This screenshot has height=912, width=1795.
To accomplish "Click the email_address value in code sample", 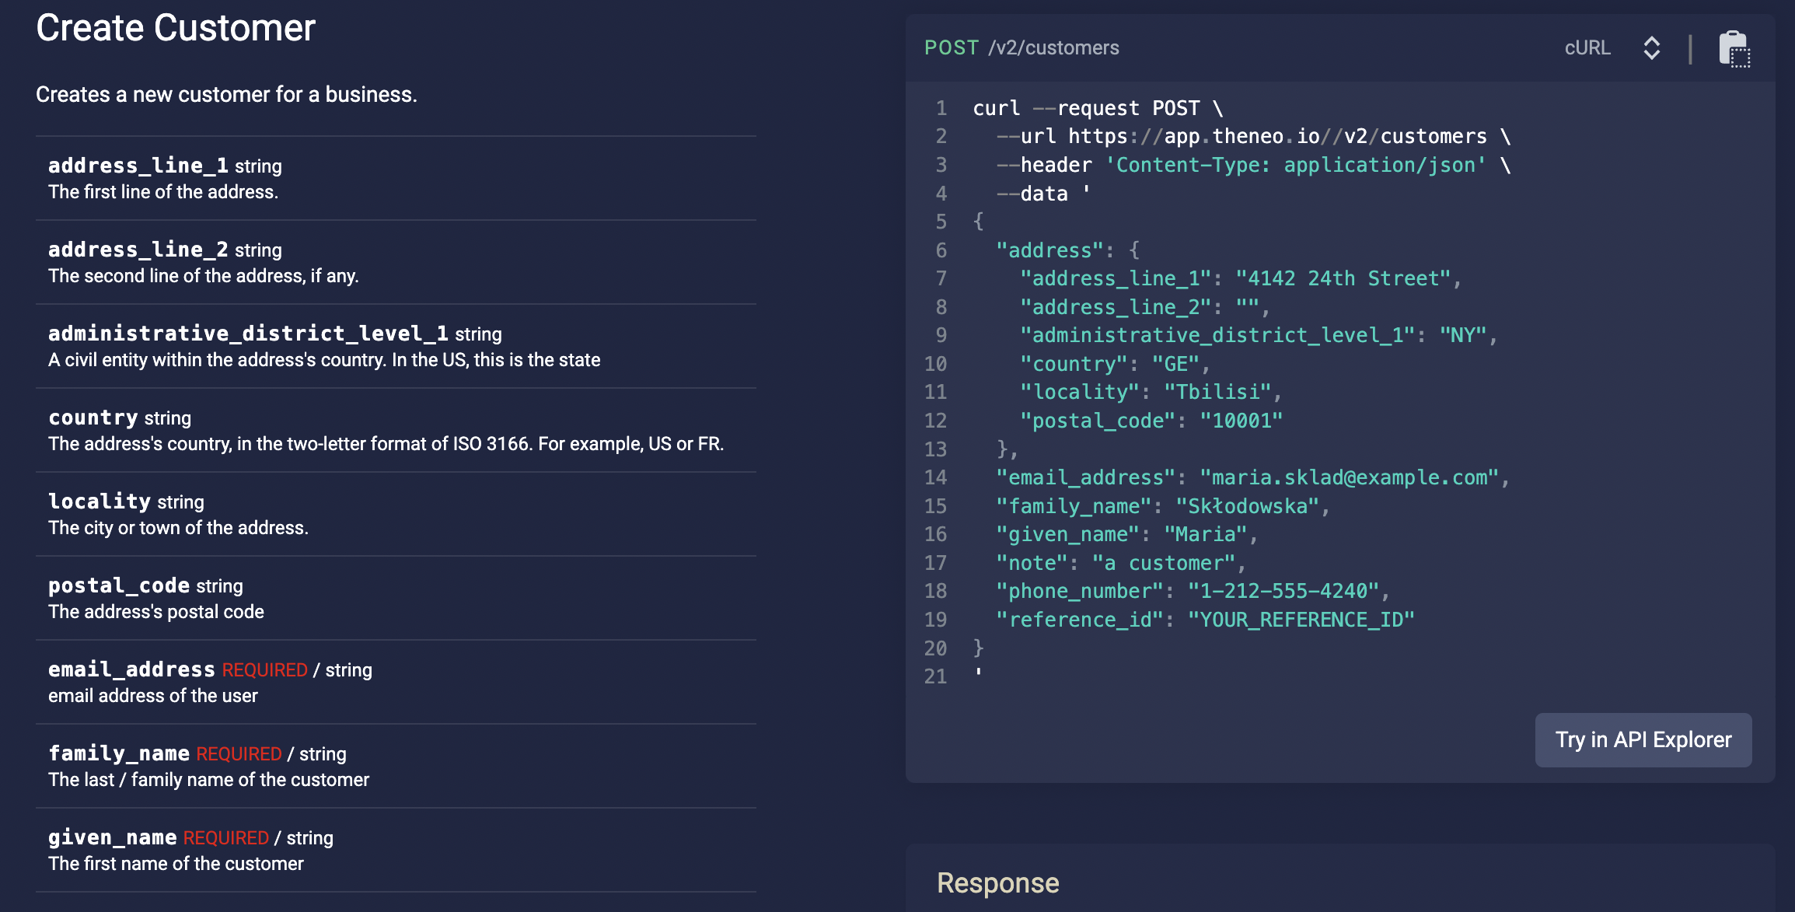I will pyautogui.click(x=1349, y=477).
